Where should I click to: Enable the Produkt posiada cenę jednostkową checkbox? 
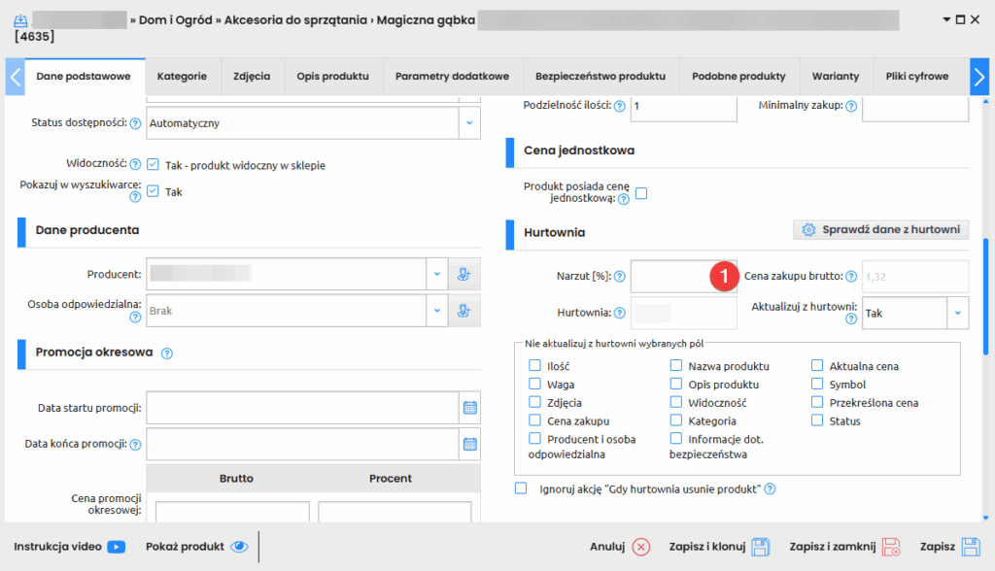pyautogui.click(x=640, y=193)
